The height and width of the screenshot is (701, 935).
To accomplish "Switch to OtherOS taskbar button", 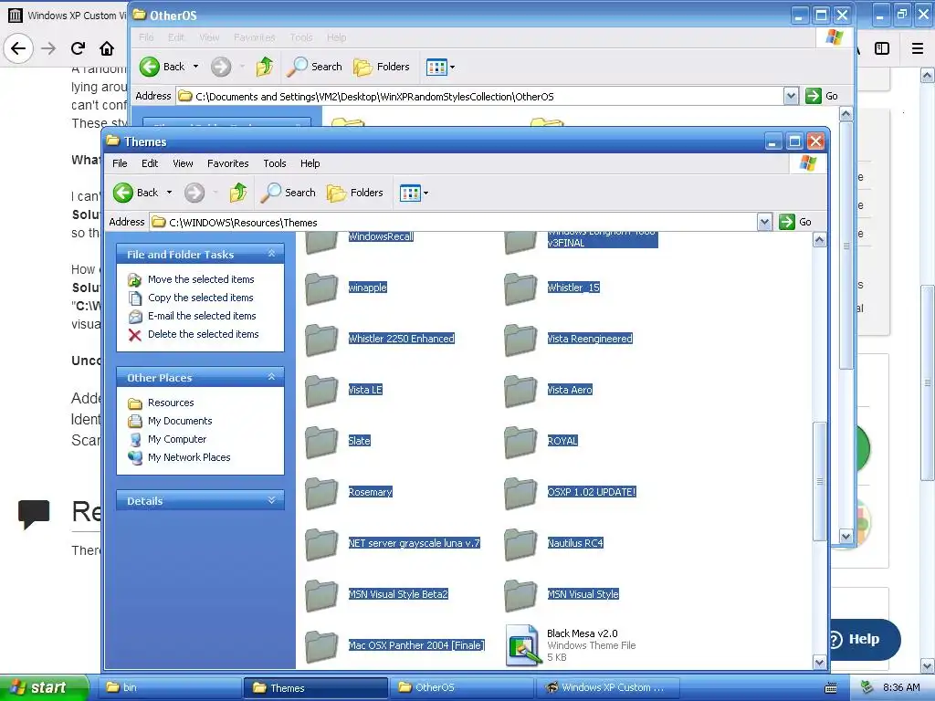I will [461, 687].
